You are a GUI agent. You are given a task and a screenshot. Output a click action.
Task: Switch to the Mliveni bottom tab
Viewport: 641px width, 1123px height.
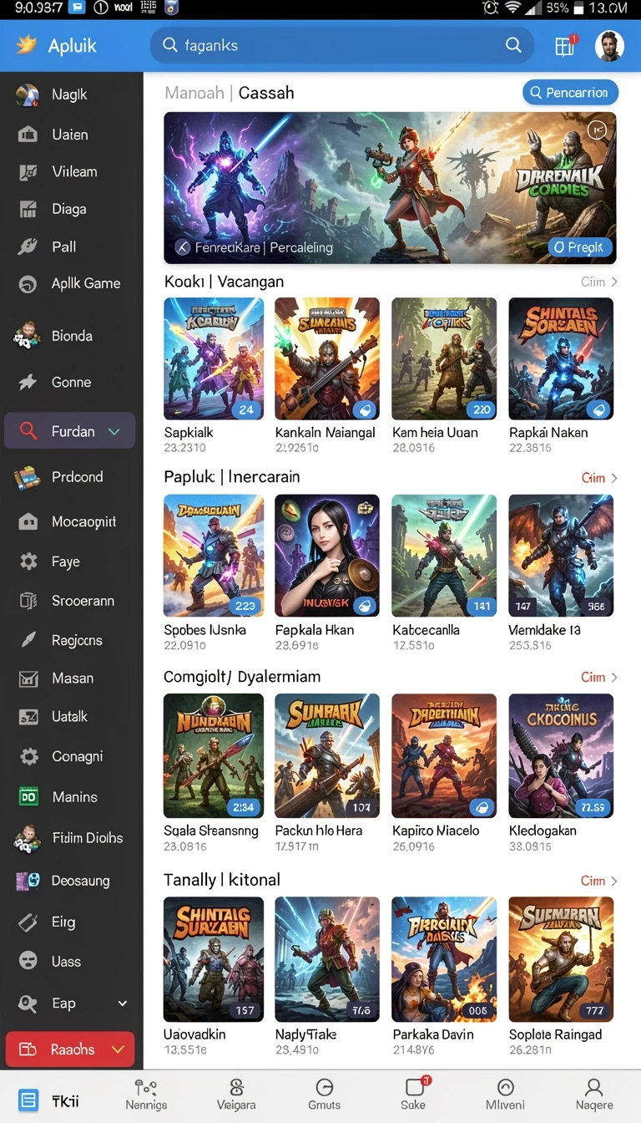pyautogui.click(x=505, y=1095)
